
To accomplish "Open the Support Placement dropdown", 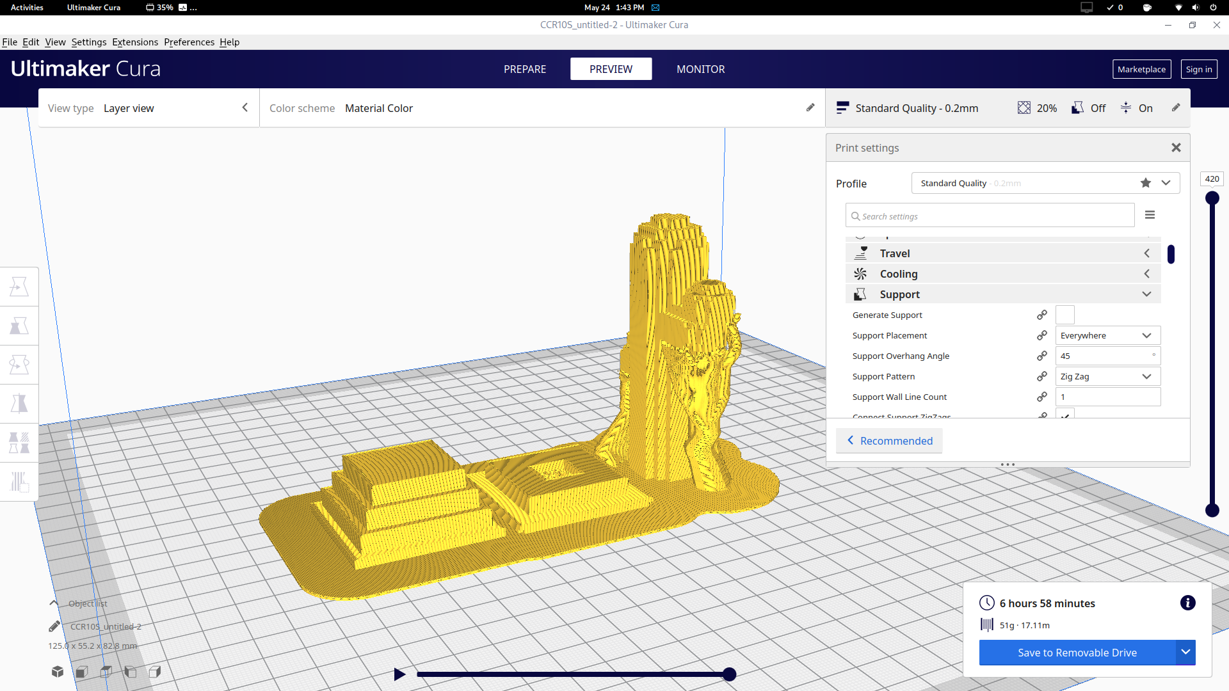I will click(x=1108, y=335).
